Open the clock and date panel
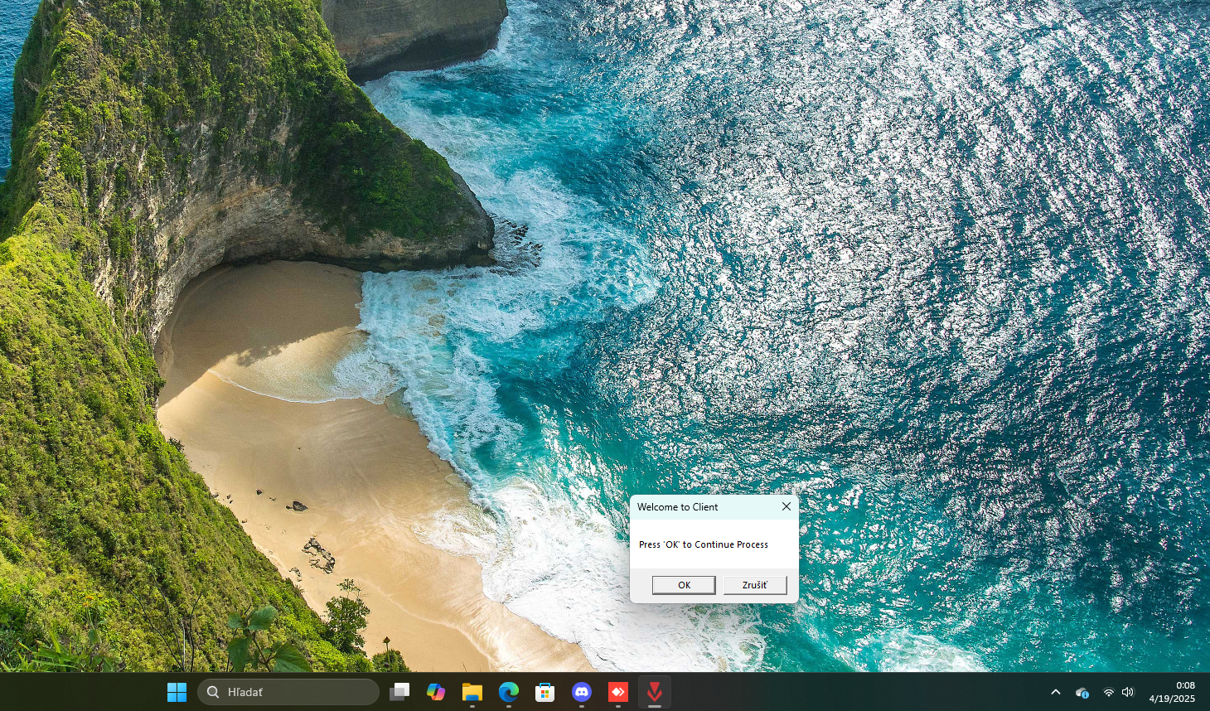The image size is (1210, 711). pos(1172,692)
